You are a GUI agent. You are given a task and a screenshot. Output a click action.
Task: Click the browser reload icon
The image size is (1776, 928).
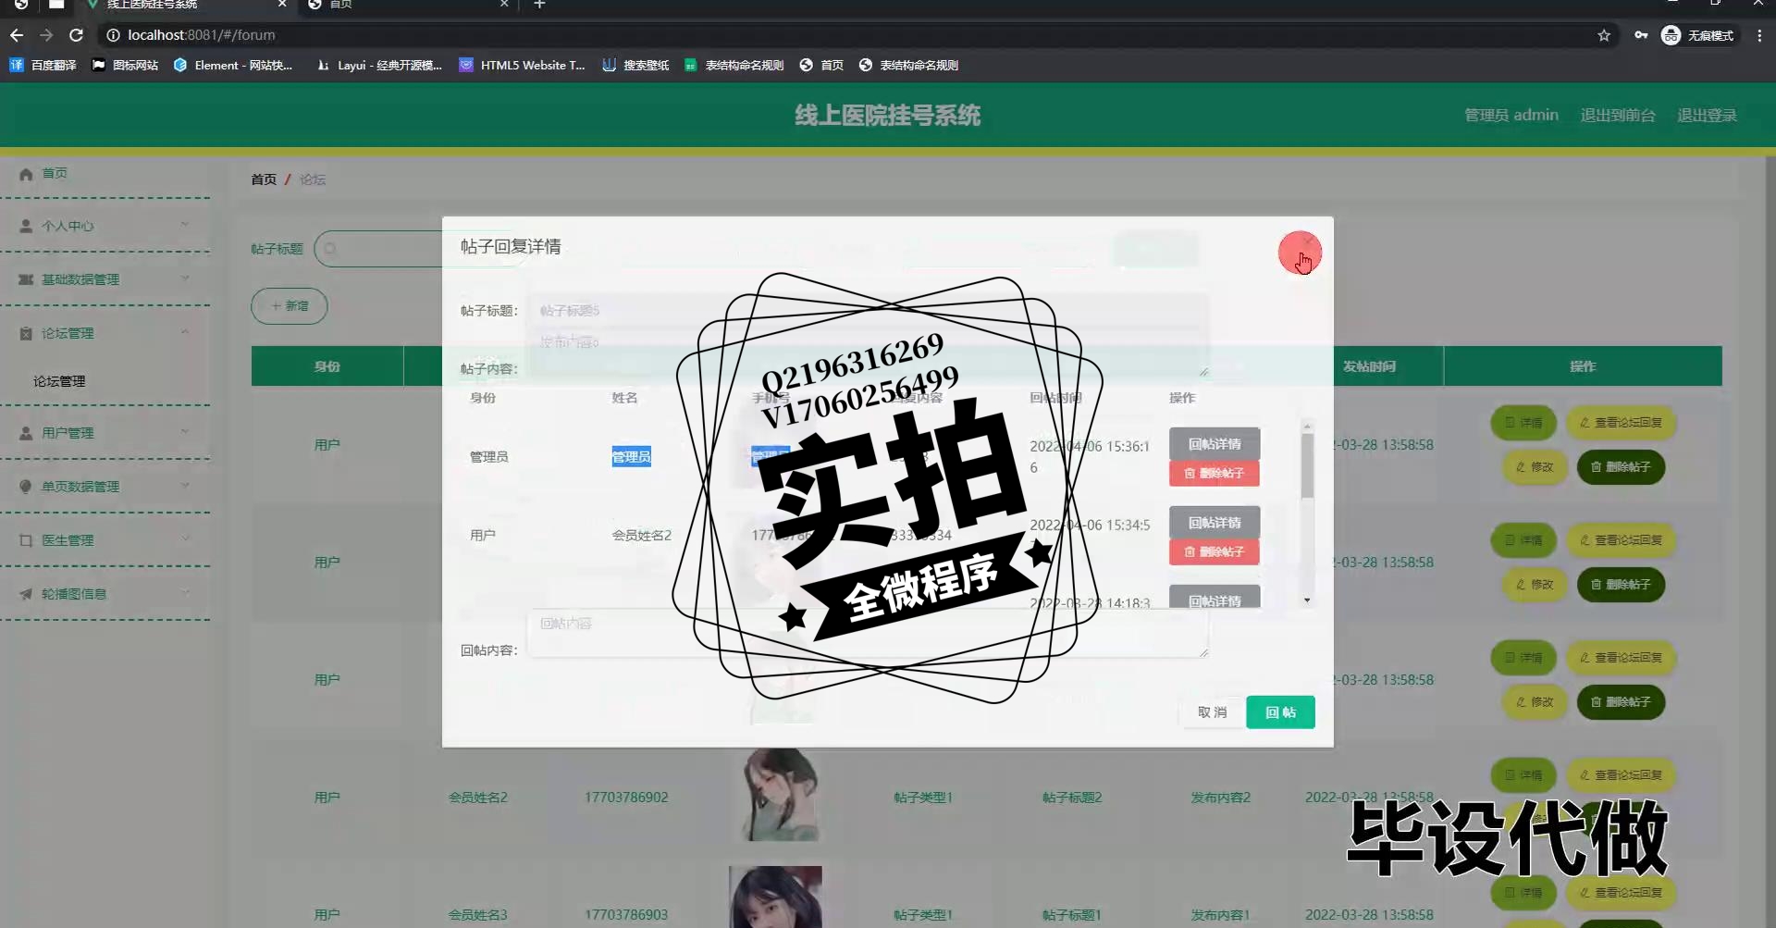[x=77, y=35]
